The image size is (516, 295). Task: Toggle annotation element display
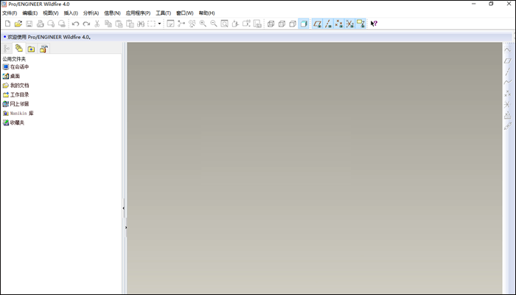361,24
